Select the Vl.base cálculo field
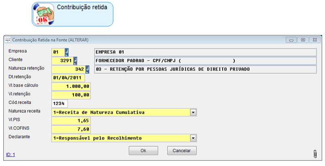Viewport: 325px width, 166px height. click(x=71, y=86)
